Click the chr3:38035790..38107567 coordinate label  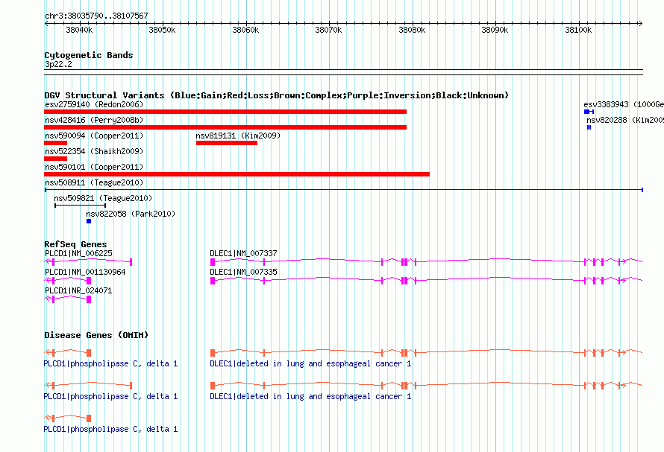[x=96, y=16]
